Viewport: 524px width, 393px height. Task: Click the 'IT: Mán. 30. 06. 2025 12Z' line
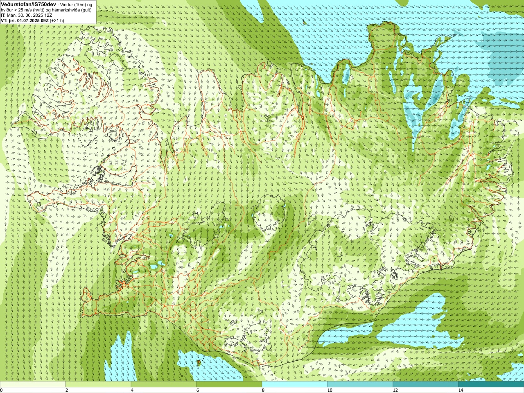[x=26, y=15]
